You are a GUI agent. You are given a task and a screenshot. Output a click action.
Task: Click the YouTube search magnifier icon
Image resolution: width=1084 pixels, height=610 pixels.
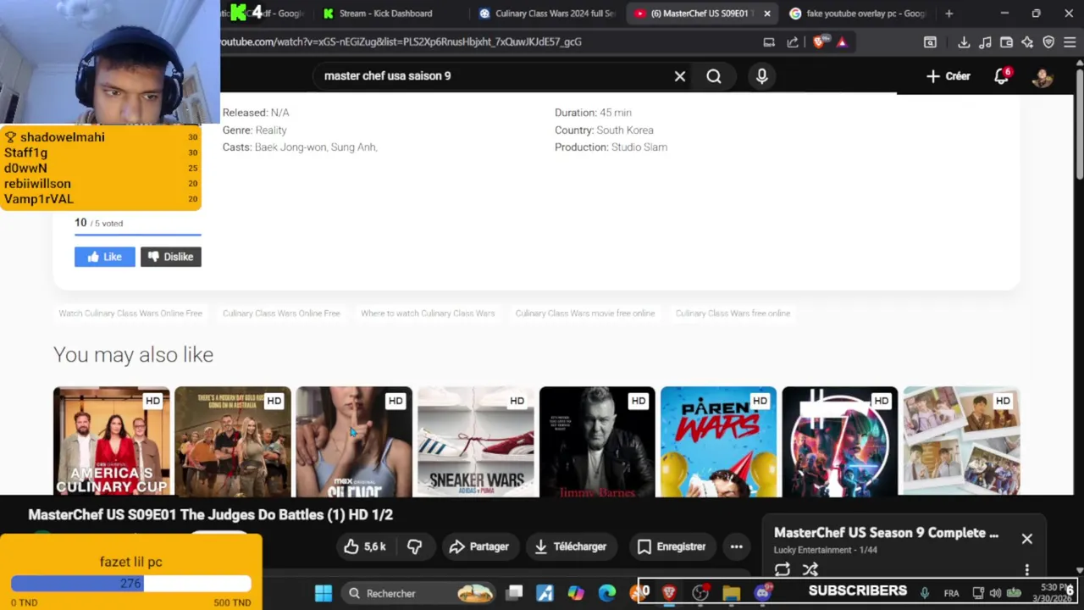pyautogui.click(x=714, y=76)
